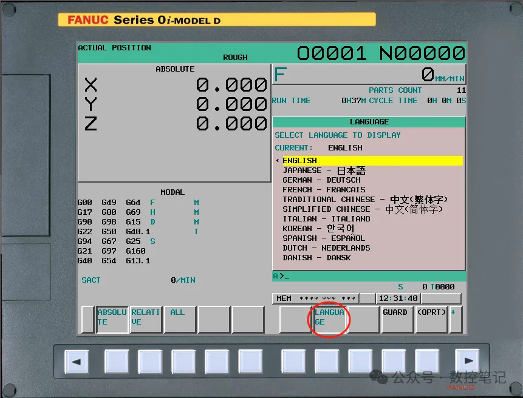Click the G160 modal code

click(x=135, y=251)
